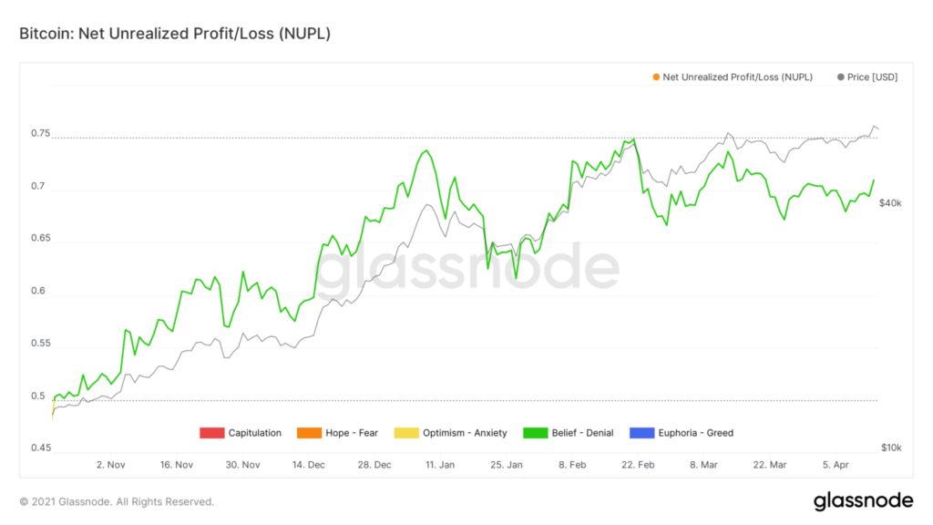This screenshot has height=525, width=933.
Task: Click the 22. Feb date axis label
Action: point(638,465)
